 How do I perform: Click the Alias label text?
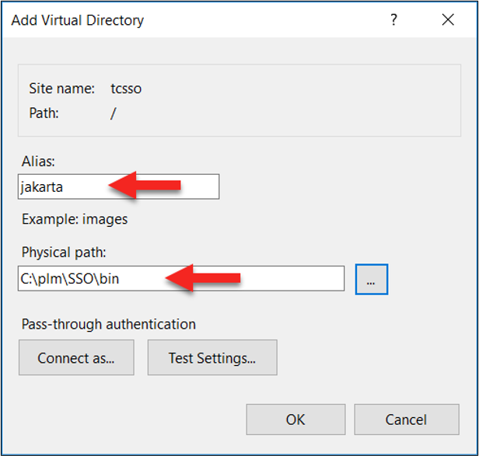click(37, 161)
